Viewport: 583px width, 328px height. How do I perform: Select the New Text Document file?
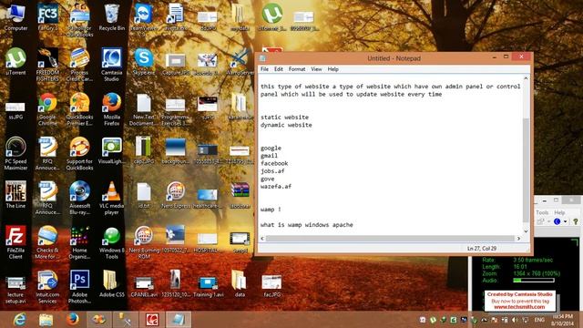(144, 109)
